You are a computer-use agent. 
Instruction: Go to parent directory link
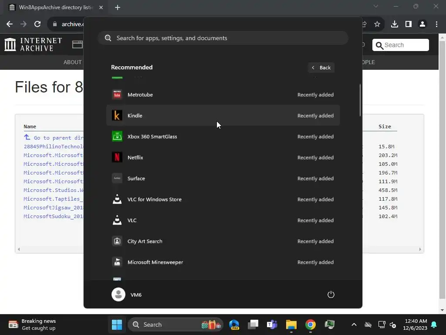click(x=54, y=137)
